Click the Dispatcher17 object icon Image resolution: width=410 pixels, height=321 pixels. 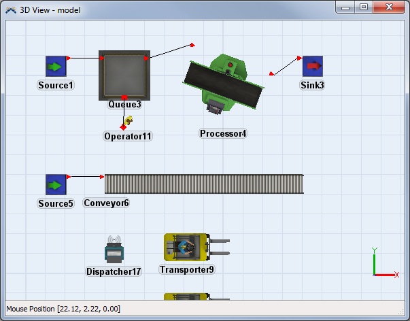pos(114,251)
